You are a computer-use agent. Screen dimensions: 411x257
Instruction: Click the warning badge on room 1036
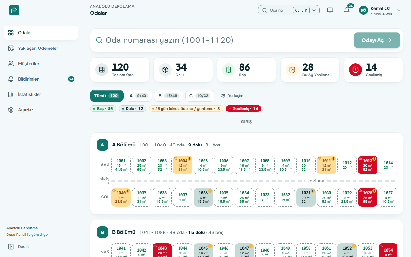coord(210,191)
